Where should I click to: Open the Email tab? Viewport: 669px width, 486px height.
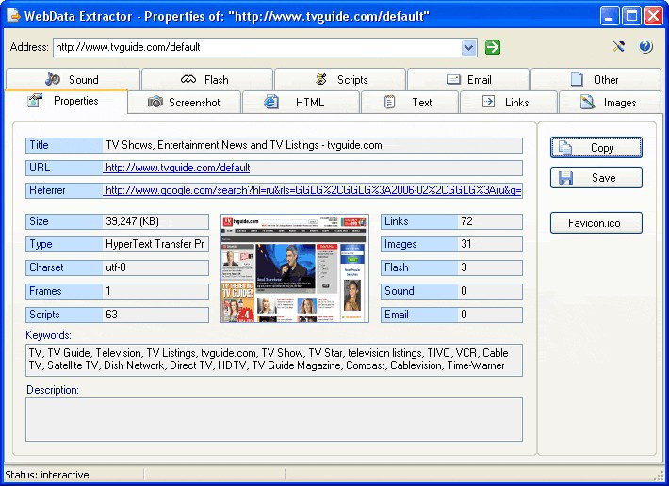coord(468,79)
